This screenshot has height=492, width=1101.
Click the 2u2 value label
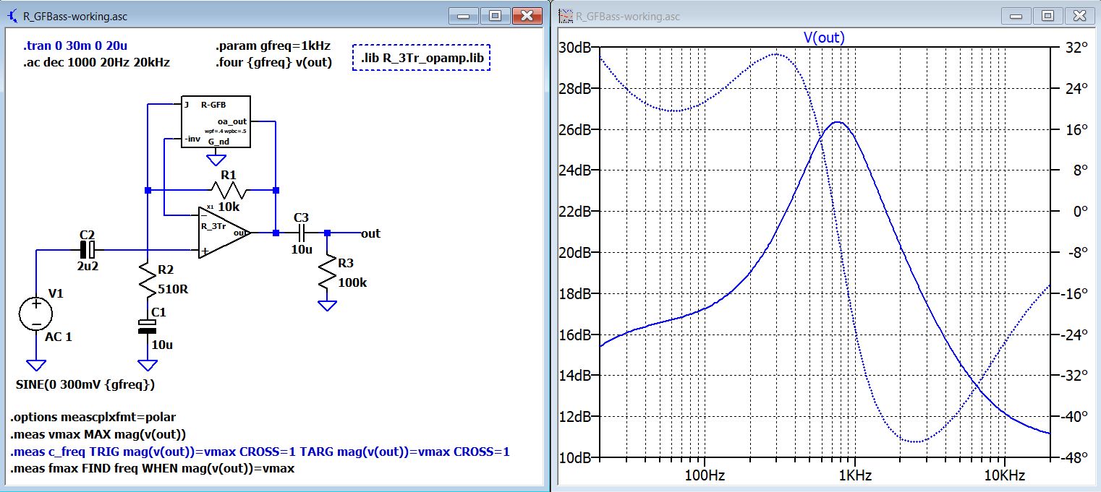pos(87,266)
